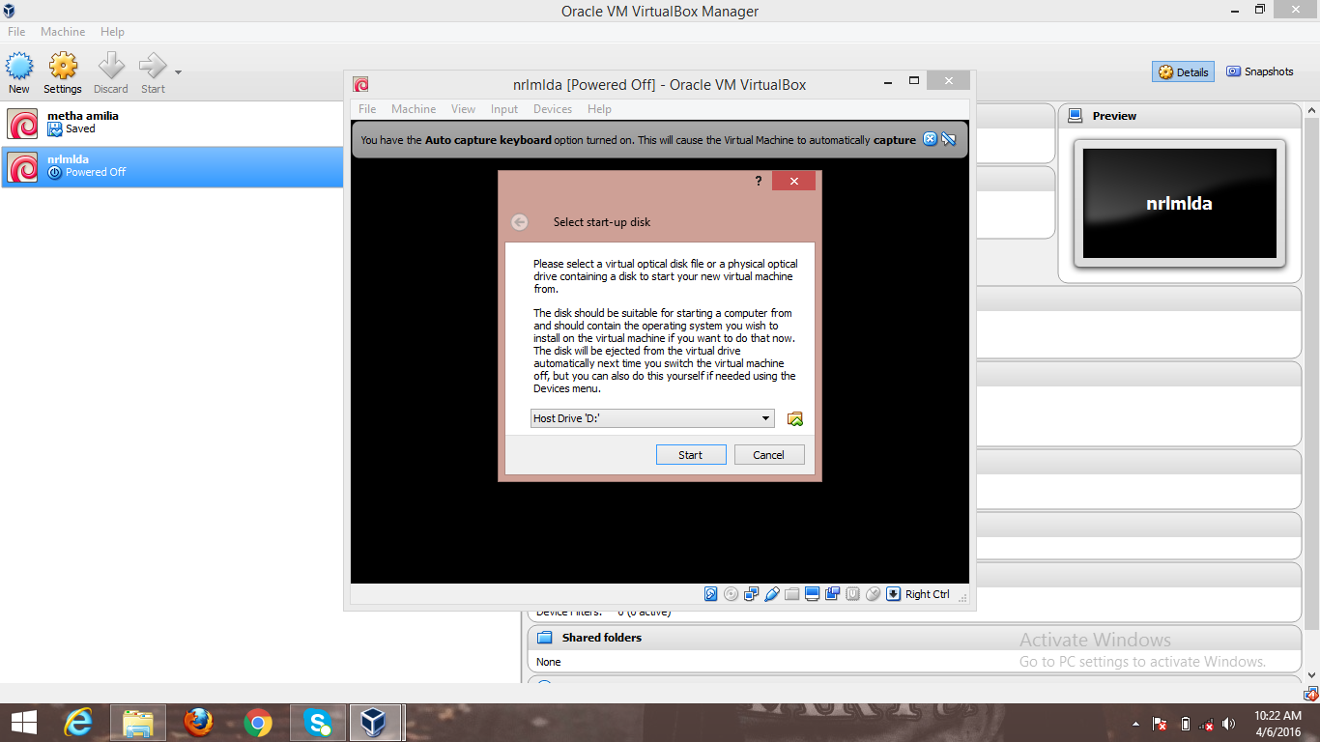Open the Input menu in the VM window

[504, 109]
